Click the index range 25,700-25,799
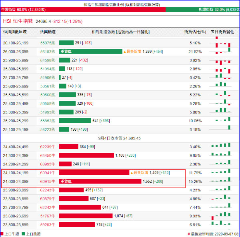This screenshot has width=240, height=237. [x=16, y=78]
